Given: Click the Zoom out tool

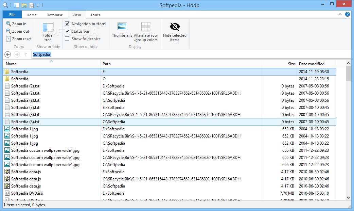Looking at the screenshot, I should [18, 31].
